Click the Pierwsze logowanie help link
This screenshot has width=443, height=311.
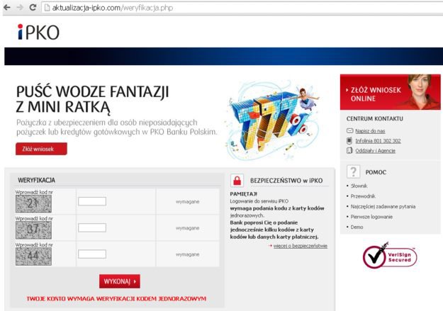(372, 216)
